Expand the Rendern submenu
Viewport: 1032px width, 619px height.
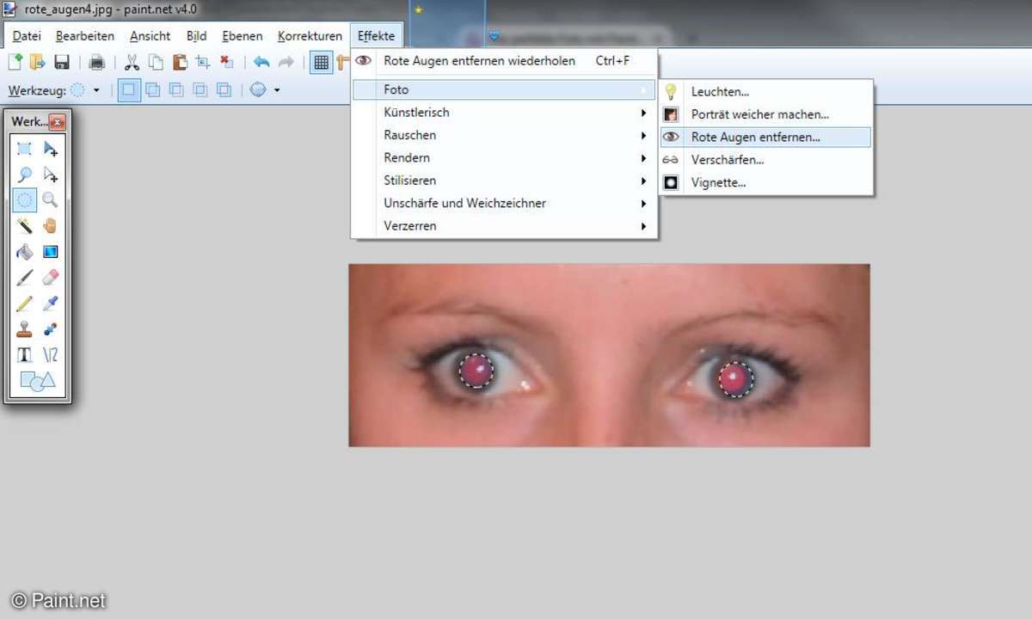tap(504, 157)
